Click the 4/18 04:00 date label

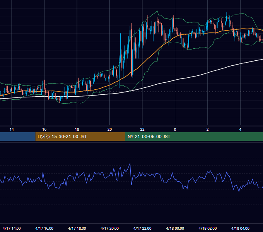click(x=240, y=228)
